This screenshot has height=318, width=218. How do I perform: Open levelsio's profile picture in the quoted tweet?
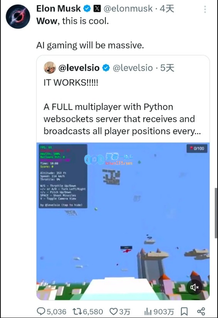pos(50,68)
